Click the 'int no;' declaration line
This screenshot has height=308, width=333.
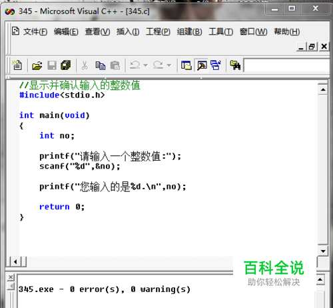coord(57,135)
